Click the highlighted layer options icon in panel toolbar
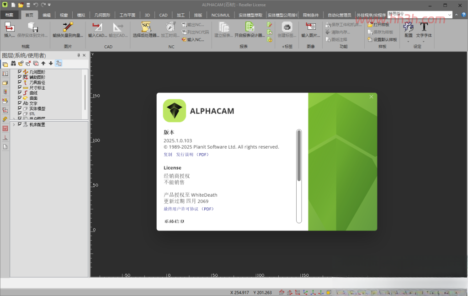This screenshot has width=468, height=296. pyautogui.click(x=58, y=63)
